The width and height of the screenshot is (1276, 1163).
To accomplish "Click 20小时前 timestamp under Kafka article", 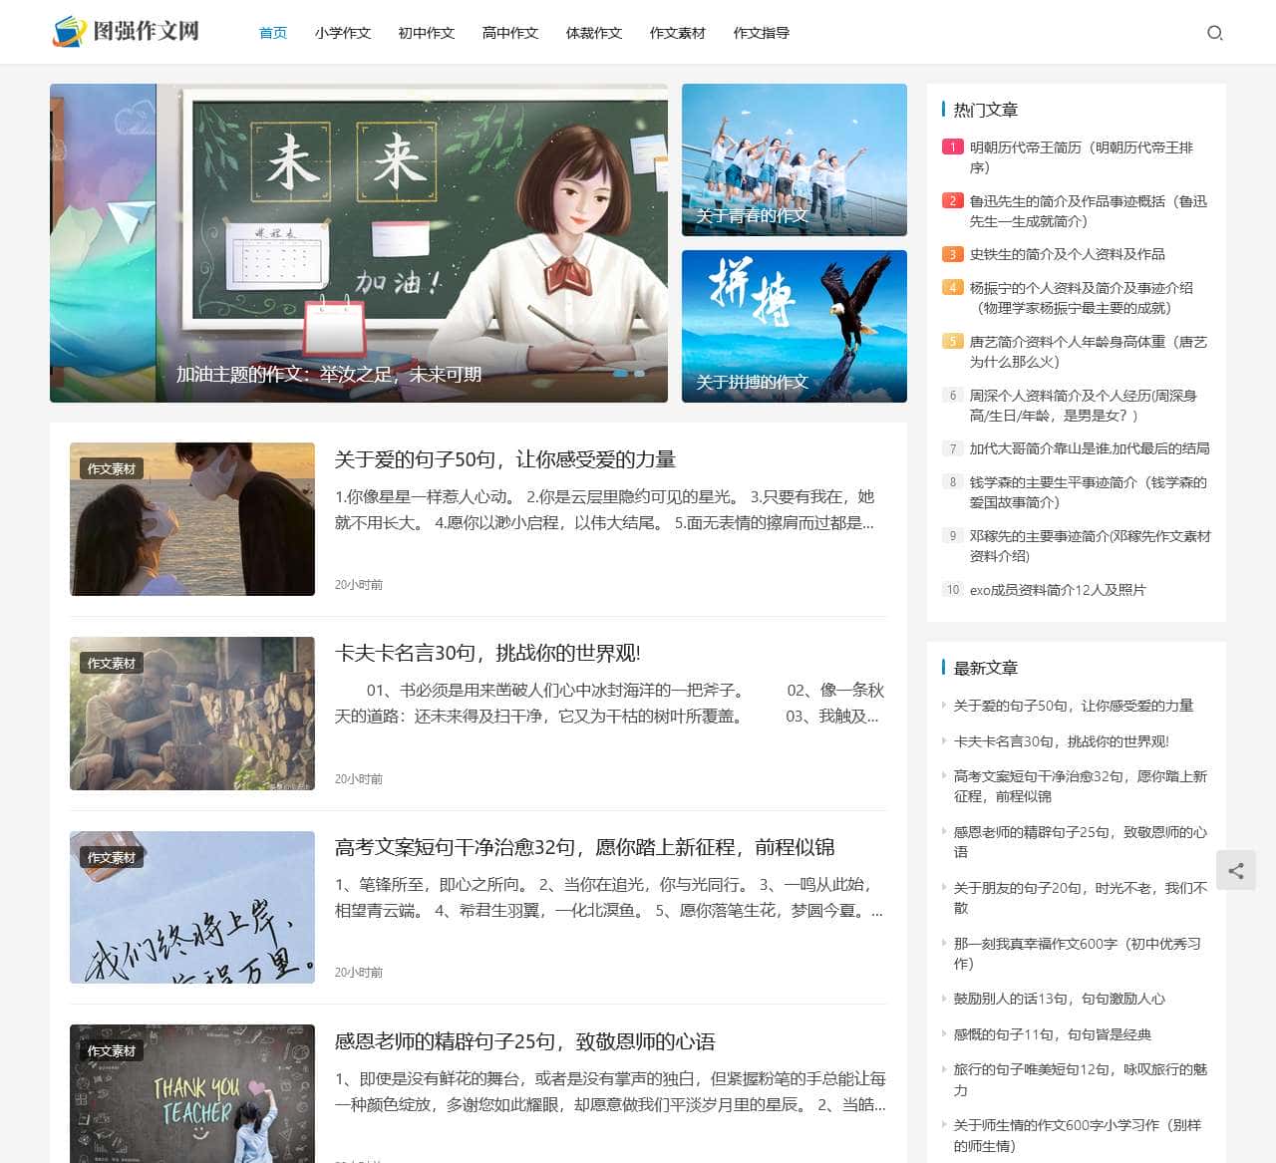I will tap(358, 779).
